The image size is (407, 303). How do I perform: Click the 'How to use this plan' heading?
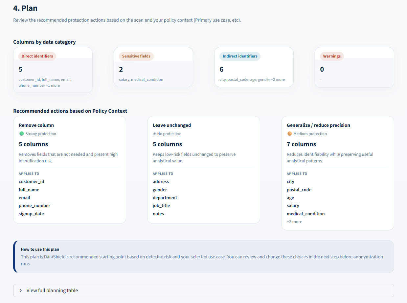coord(40,249)
